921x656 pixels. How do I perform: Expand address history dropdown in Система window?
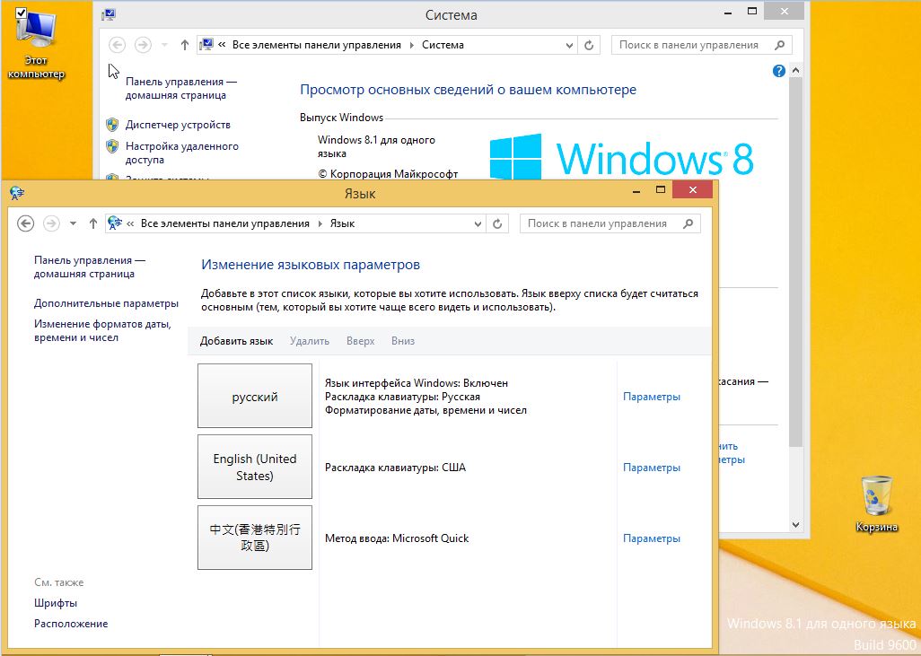click(x=570, y=45)
